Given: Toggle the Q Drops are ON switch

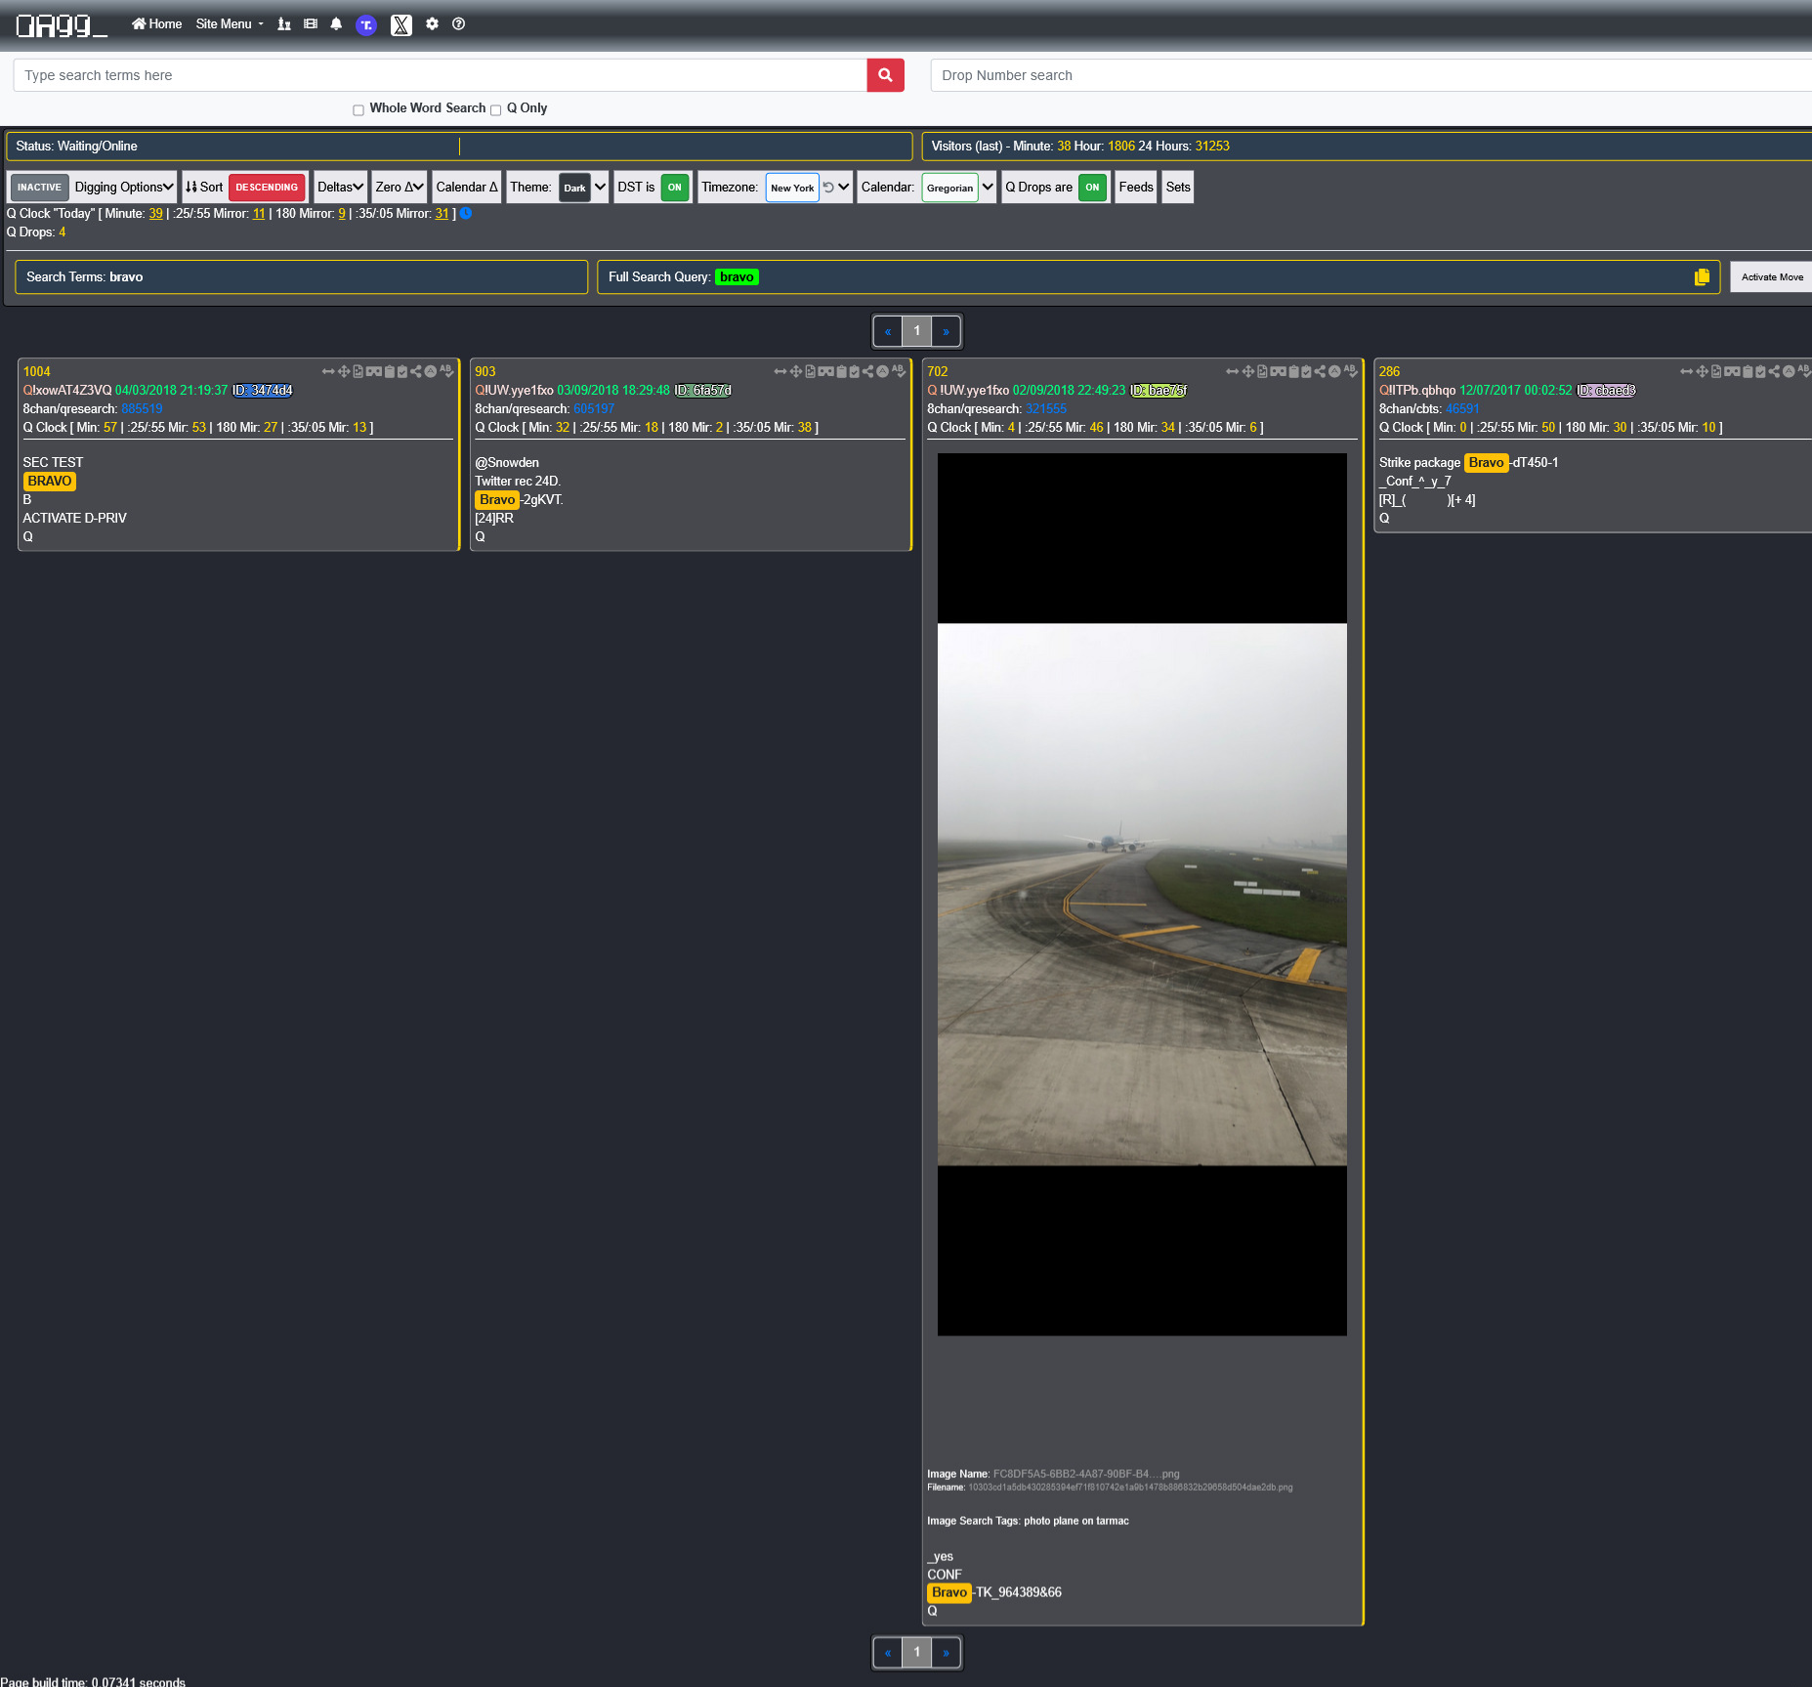Looking at the screenshot, I should coord(1092,188).
